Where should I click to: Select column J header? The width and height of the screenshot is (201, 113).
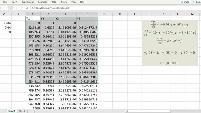(149, 14)
